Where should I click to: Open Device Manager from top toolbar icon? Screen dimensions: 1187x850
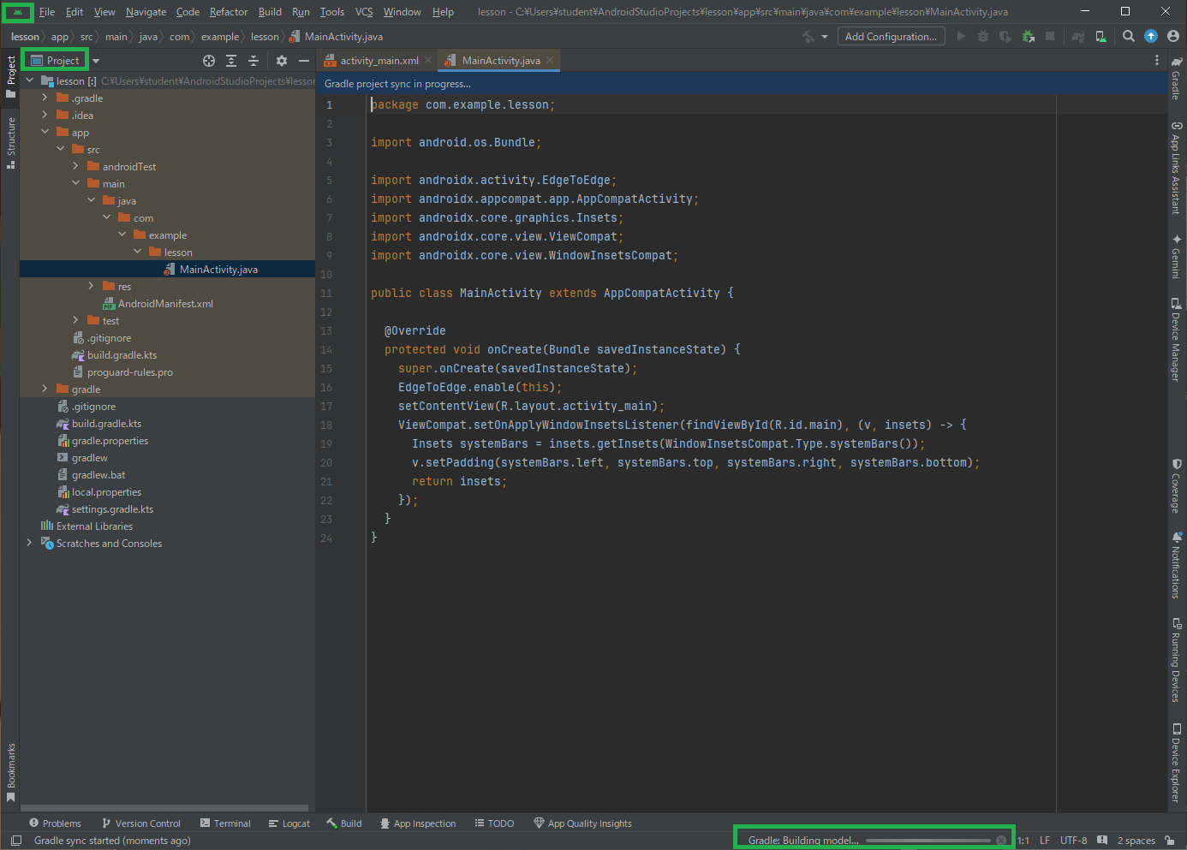[x=1101, y=37]
